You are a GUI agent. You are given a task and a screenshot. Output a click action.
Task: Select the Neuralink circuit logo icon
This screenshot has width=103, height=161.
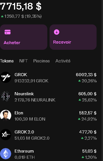pyautogui.click(x=6, y=96)
